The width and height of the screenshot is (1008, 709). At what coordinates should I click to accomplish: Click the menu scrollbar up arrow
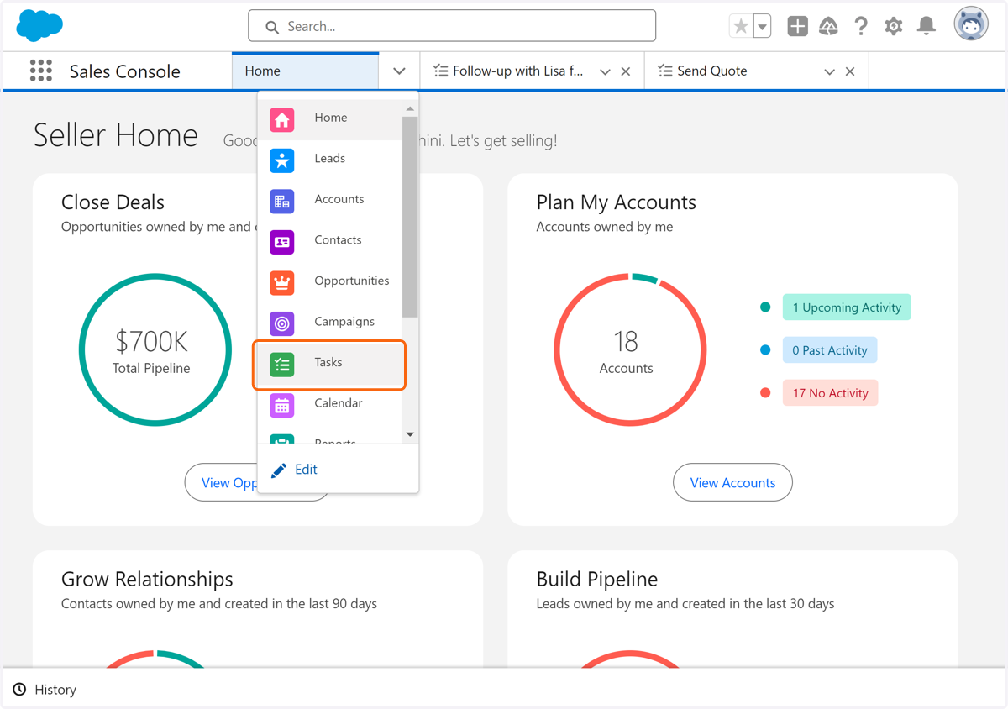pyautogui.click(x=410, y=108)
